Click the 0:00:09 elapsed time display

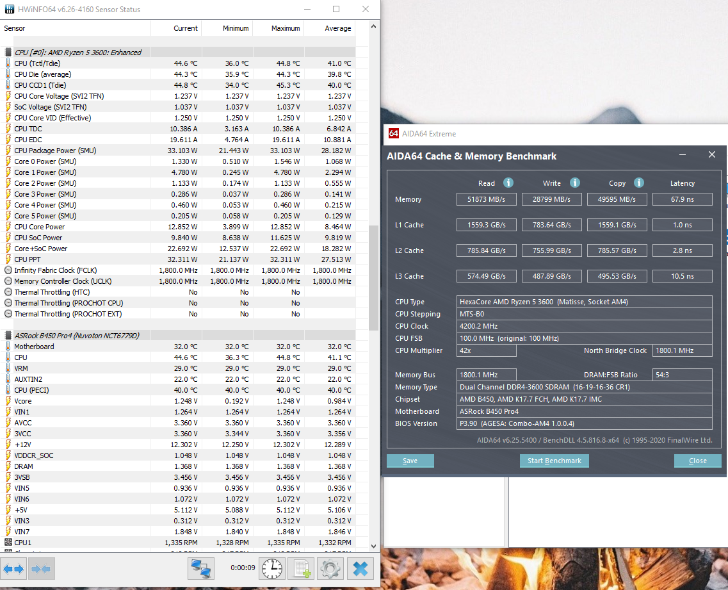click(x=243, y=568)
